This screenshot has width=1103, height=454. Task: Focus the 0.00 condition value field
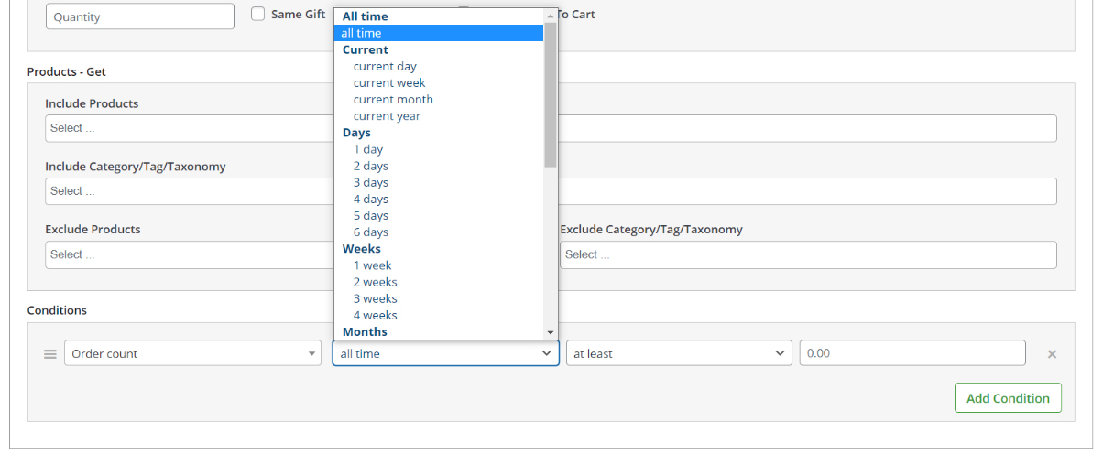coord(912,353)
